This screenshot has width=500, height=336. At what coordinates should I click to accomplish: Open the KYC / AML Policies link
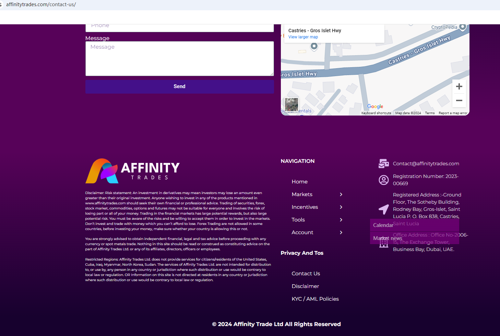(315, 299)
